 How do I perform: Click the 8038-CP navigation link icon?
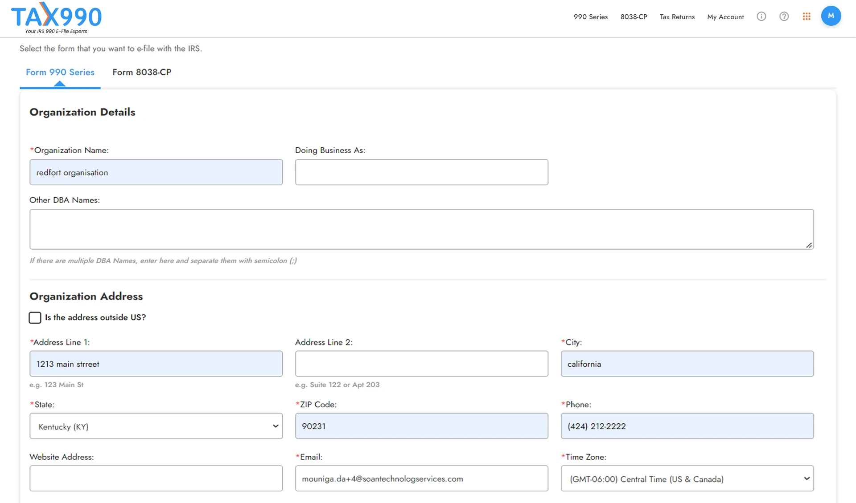tap(634, 16)
